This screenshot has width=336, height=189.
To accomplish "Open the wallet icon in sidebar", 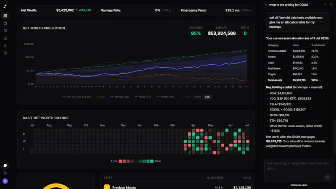I will (x=5, y=24).
